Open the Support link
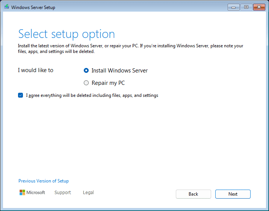The width and height of the screenshot is (269, 211). point(63,193)
